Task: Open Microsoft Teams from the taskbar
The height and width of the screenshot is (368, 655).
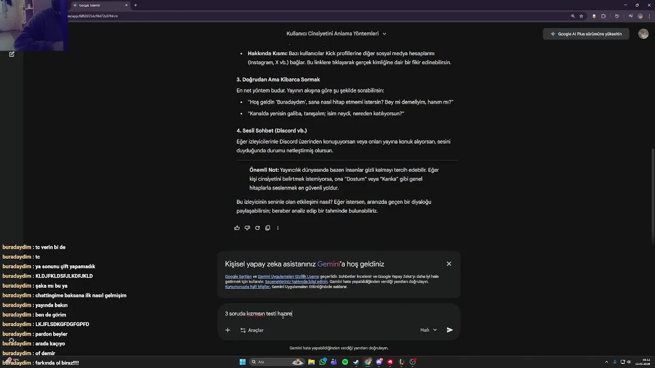Action: (334, 362)
